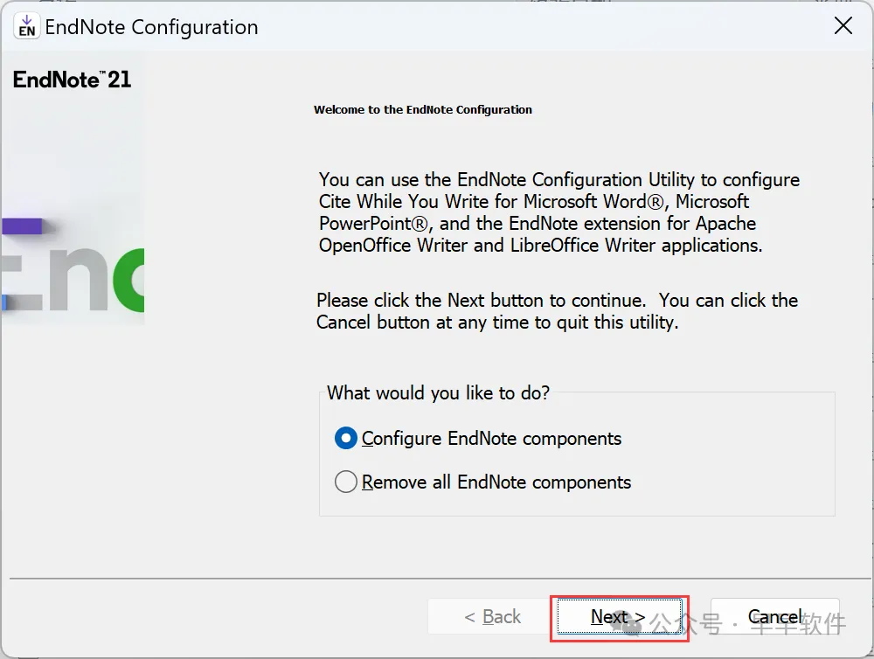Screen dimensions: 874x659
Task: Click the grayed-out Back button
Action: click(x=492, y=617)
